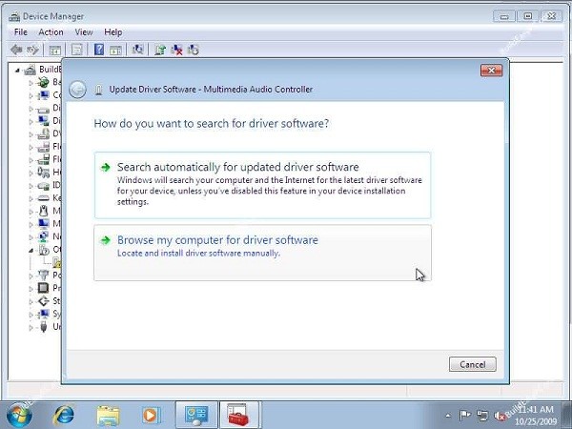Switch to the red toolbox taskbar window
572x429 pixels.
[239, 415]
